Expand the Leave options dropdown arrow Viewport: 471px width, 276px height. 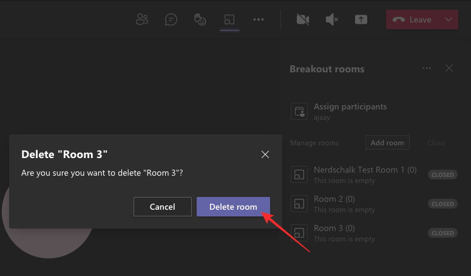click(x=449, y=19)
